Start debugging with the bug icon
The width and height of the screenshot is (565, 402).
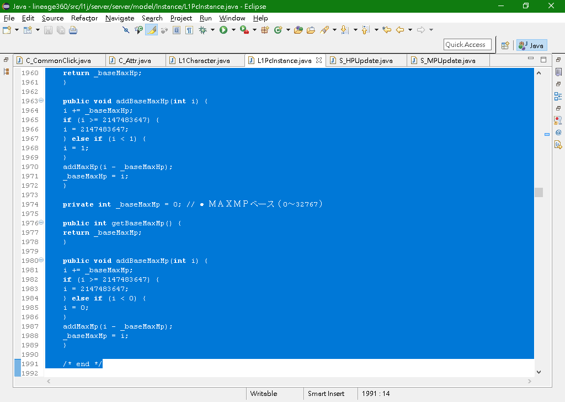[x=203, y=30]
